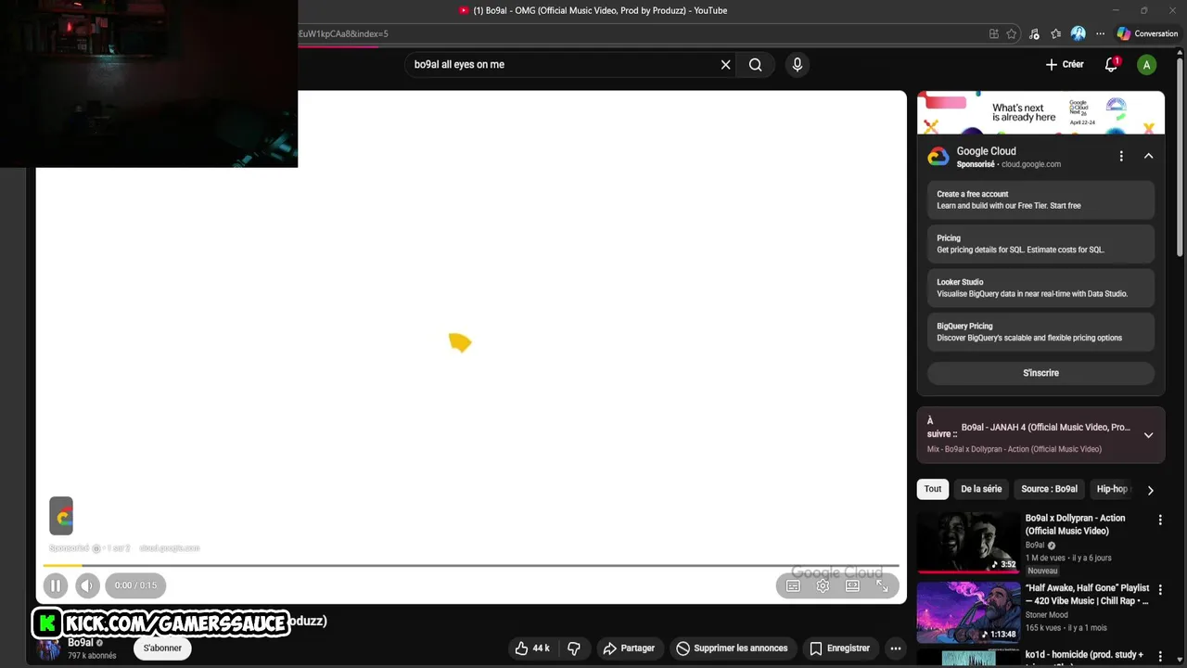Open the Half Awake, Half Gone playlist thumbnail
Image resolution: width=1187 pixels, height=668 pixels.
click(968, 612)
